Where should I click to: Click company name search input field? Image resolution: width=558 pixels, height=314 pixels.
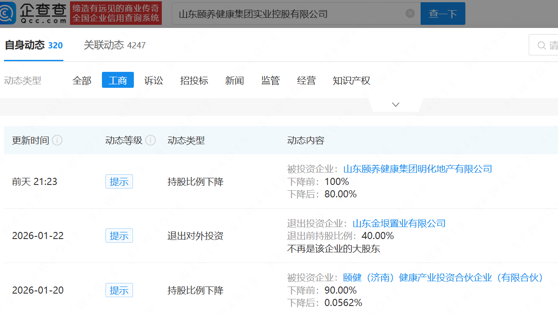point(288,14)
